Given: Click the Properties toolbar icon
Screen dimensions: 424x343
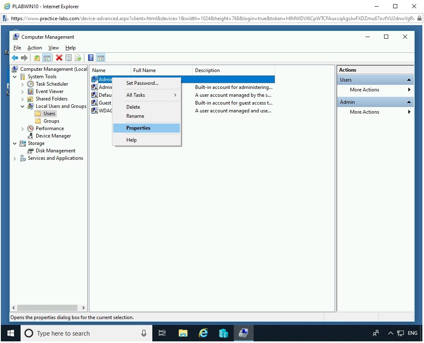Looking at the screenshot, I should pos(69,58).
